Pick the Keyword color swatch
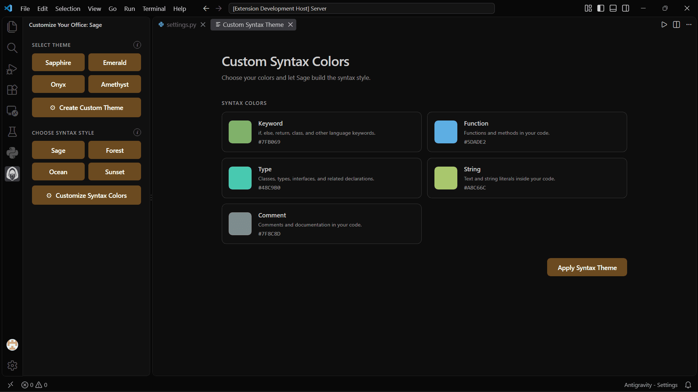 click(x=240, y=132)
